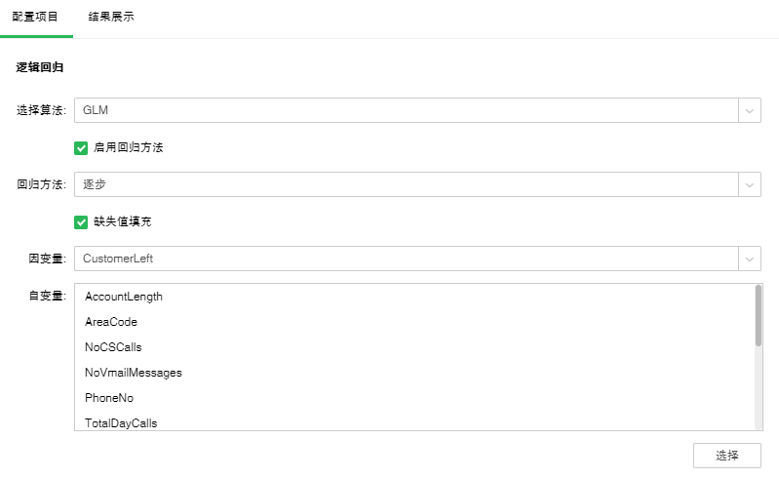Expand the 逐步 regression method field
779x479 pixels.
405,184
